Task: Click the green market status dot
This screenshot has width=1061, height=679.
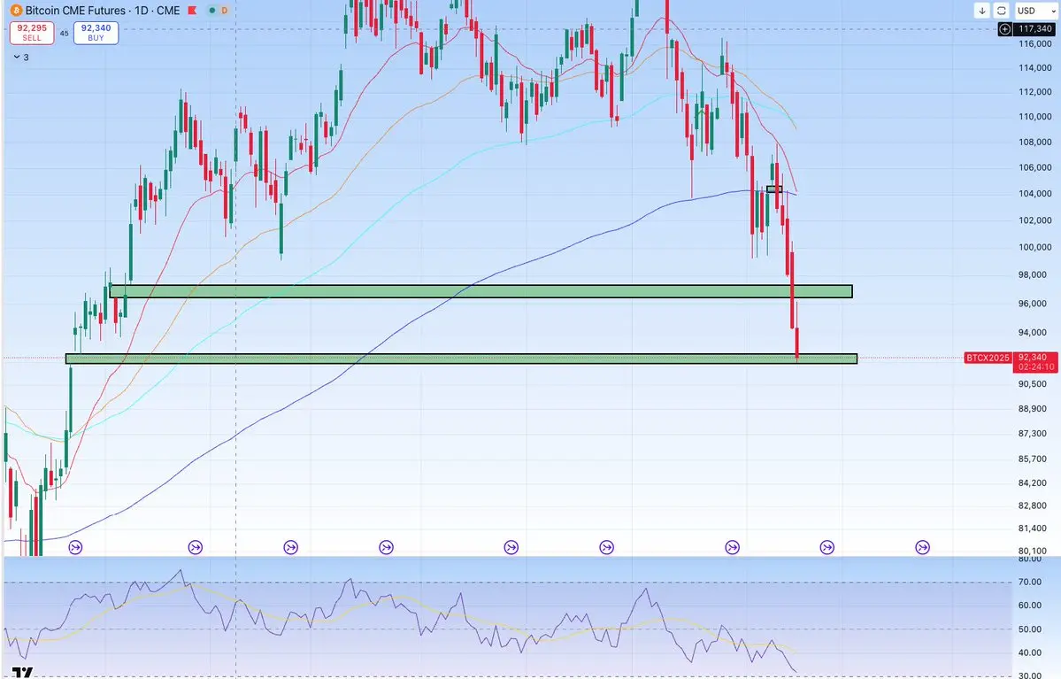Action: point(211,11)
